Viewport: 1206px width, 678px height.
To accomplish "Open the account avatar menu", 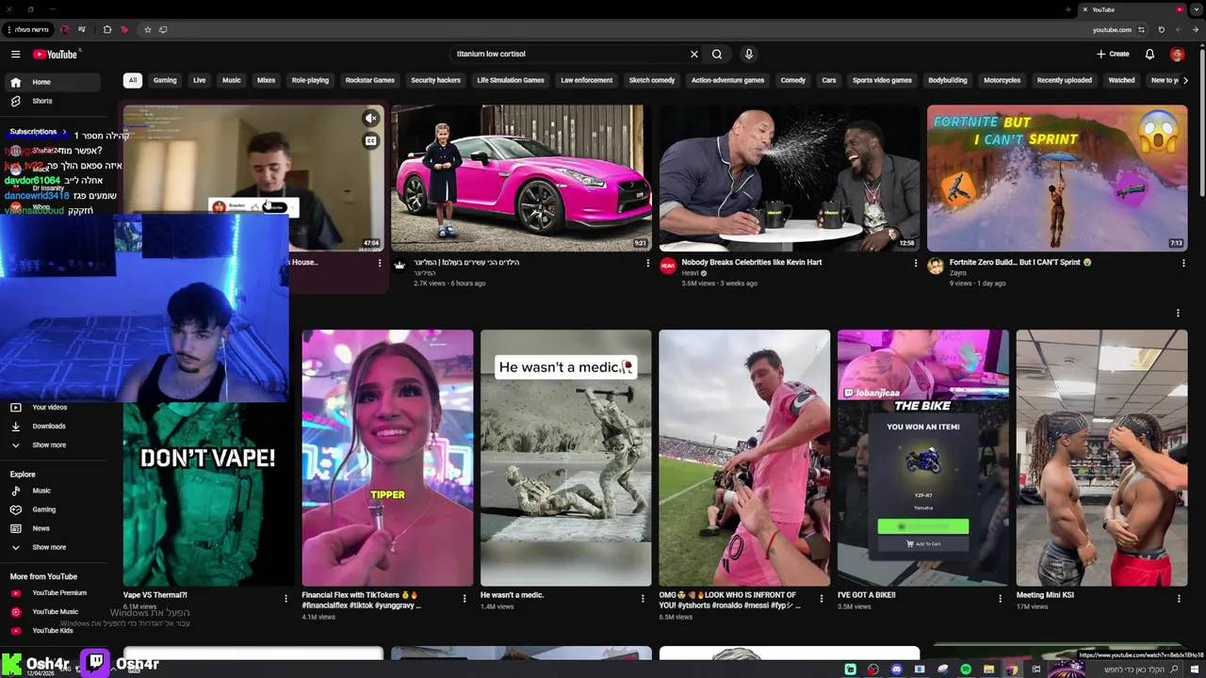I will (x=1177, y=55).
